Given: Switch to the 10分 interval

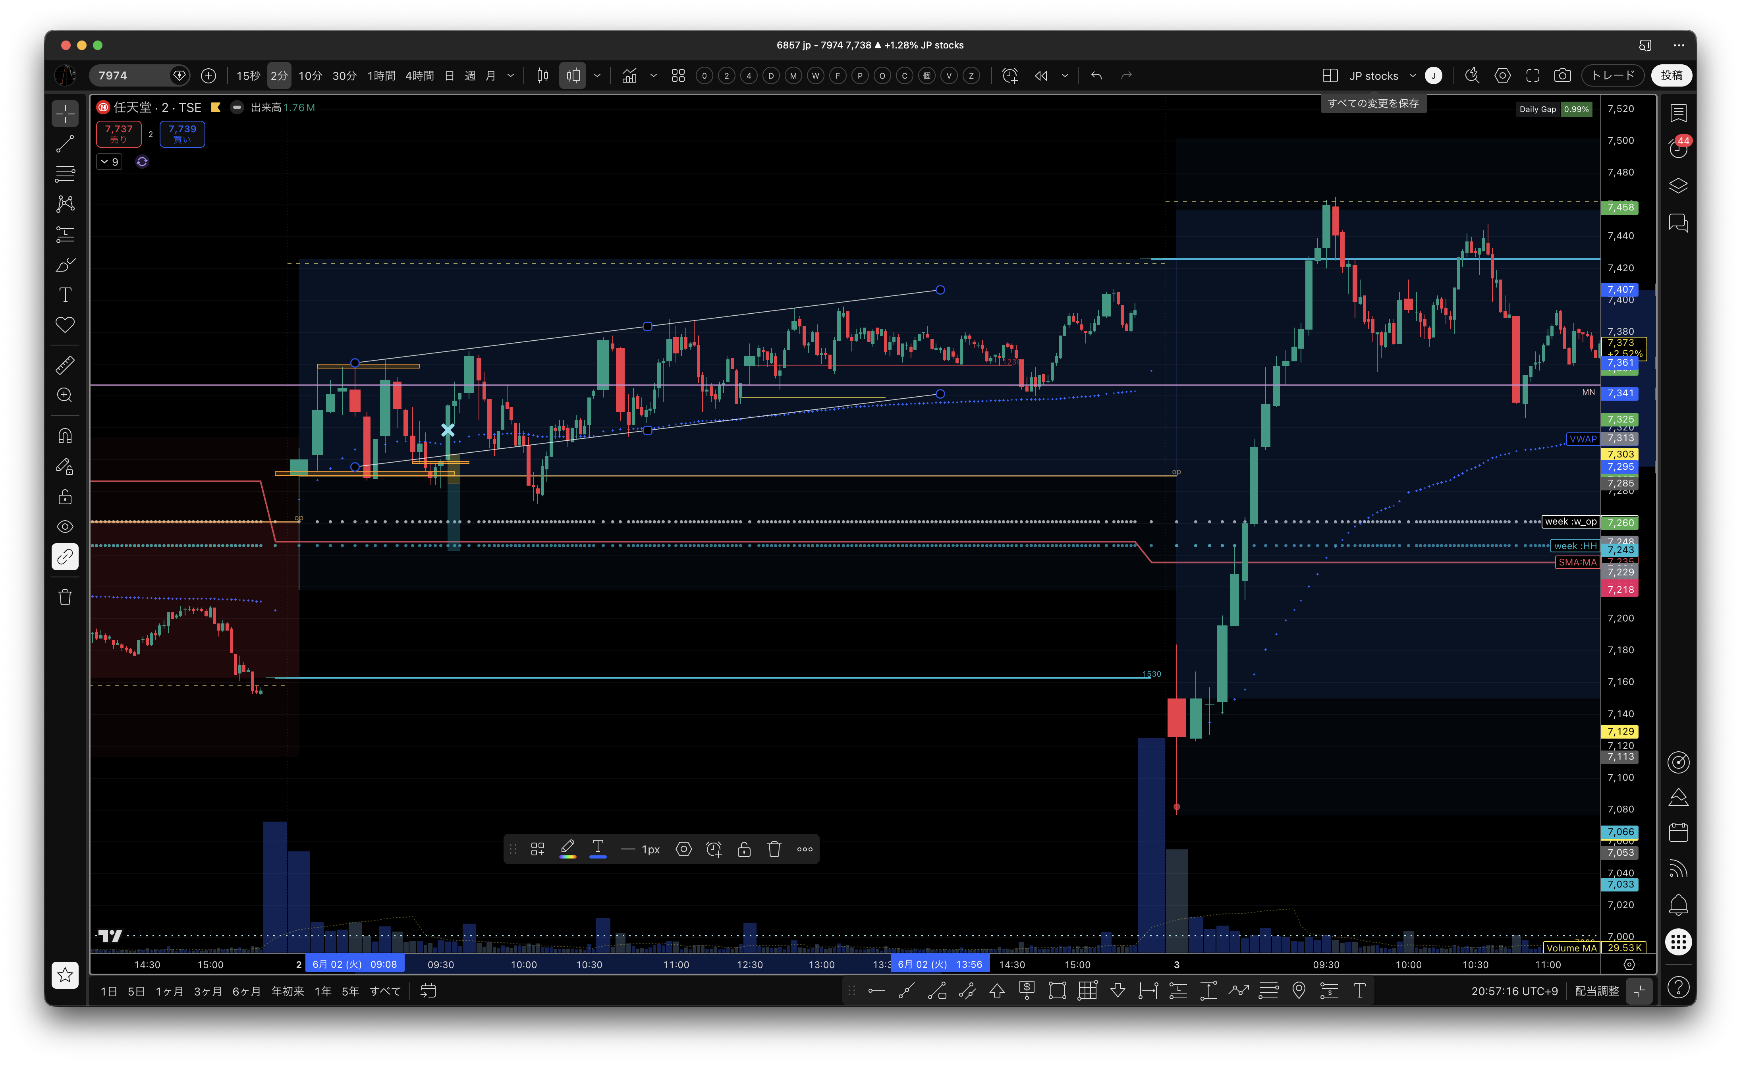Looking at the screenshot, I should [x=310, y=75].
